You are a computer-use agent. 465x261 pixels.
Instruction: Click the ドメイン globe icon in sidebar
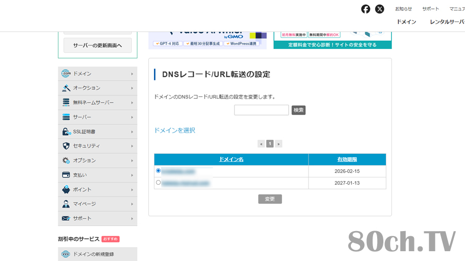pos(66,73)
